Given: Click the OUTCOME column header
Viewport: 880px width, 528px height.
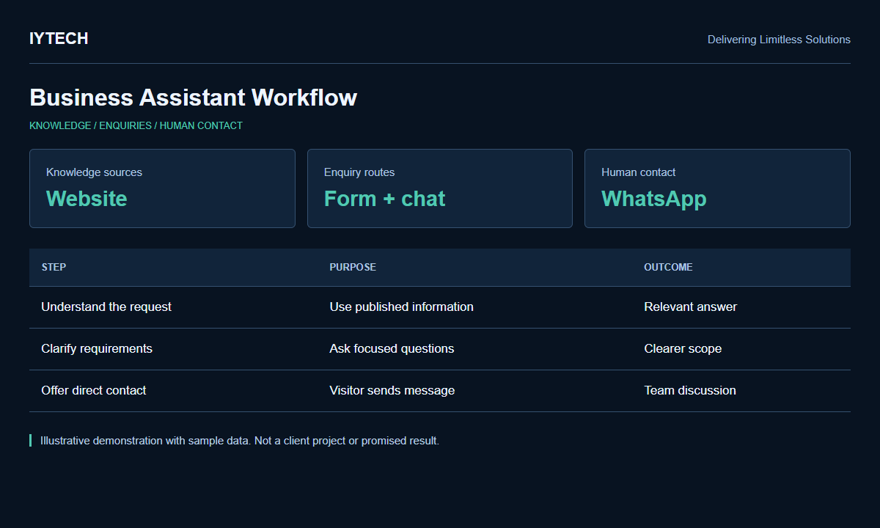Looking at the screenshot, I should [668, 267].
